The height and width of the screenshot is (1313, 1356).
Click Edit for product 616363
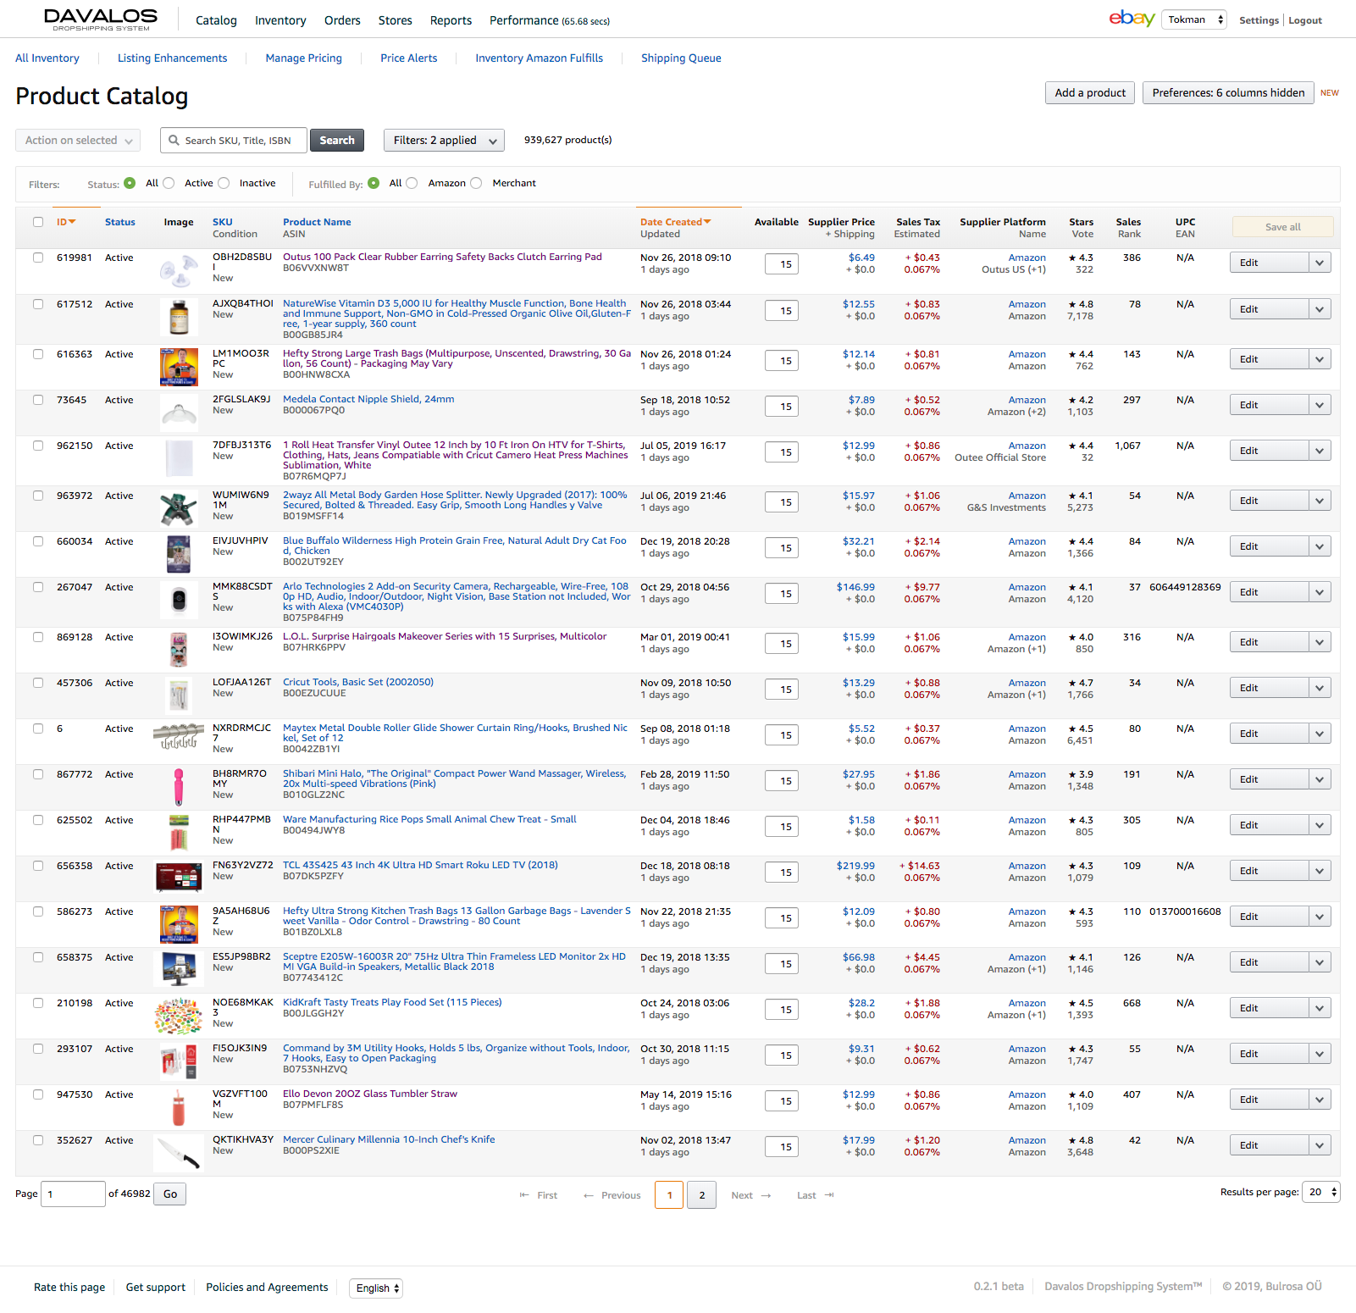[1269, 359]
